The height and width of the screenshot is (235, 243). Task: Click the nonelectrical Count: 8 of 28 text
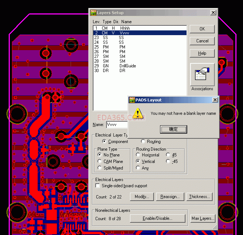pyautogui.click(x=108, y=219)
